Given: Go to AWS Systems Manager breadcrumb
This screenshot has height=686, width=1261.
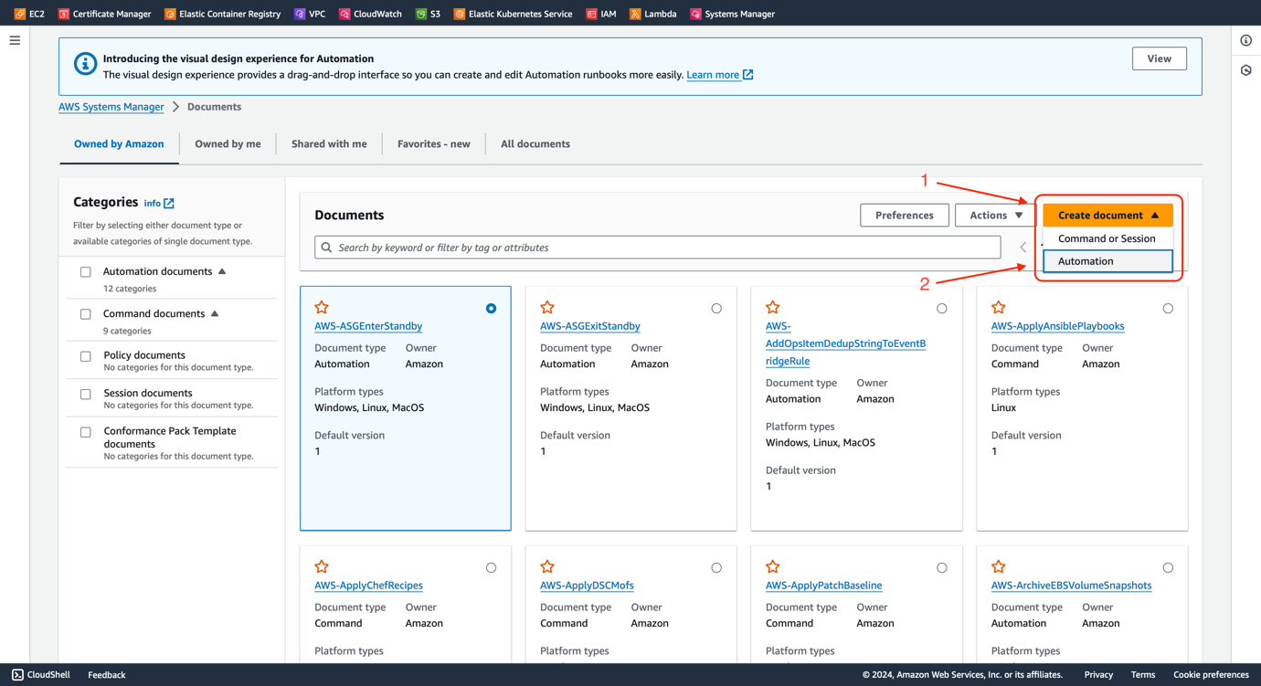Looking at the screenshot, I should [111, 107].
